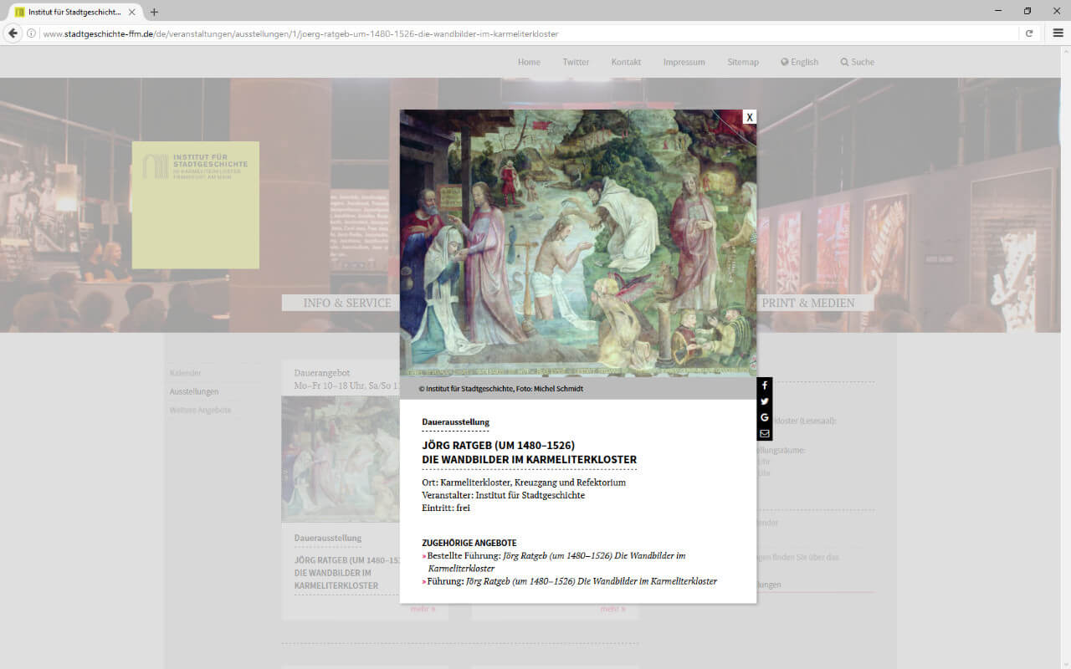Close the Institut für Stadtgeschichte tab
The width and height of the screenshot is (1071, 669).
coord(132,12)
